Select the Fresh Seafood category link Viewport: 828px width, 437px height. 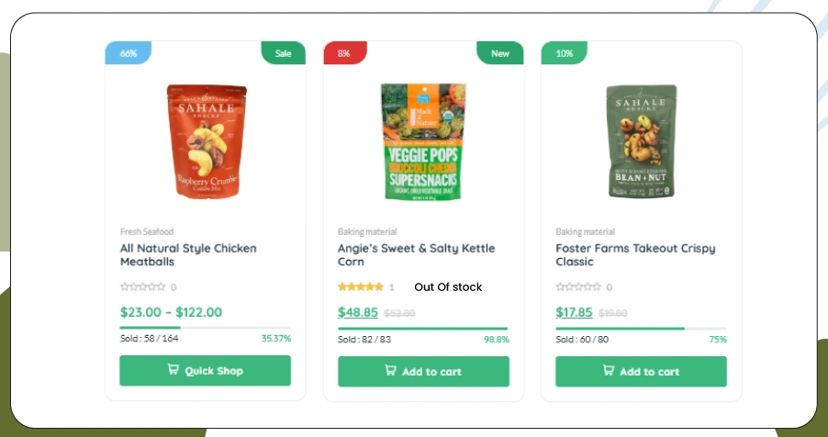(x=147, y=232)
